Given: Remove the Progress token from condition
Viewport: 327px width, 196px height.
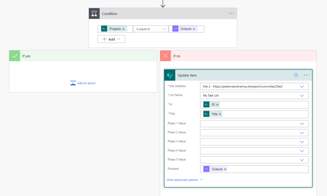Looking at the screenshot, I should click(x=124, y=29).
